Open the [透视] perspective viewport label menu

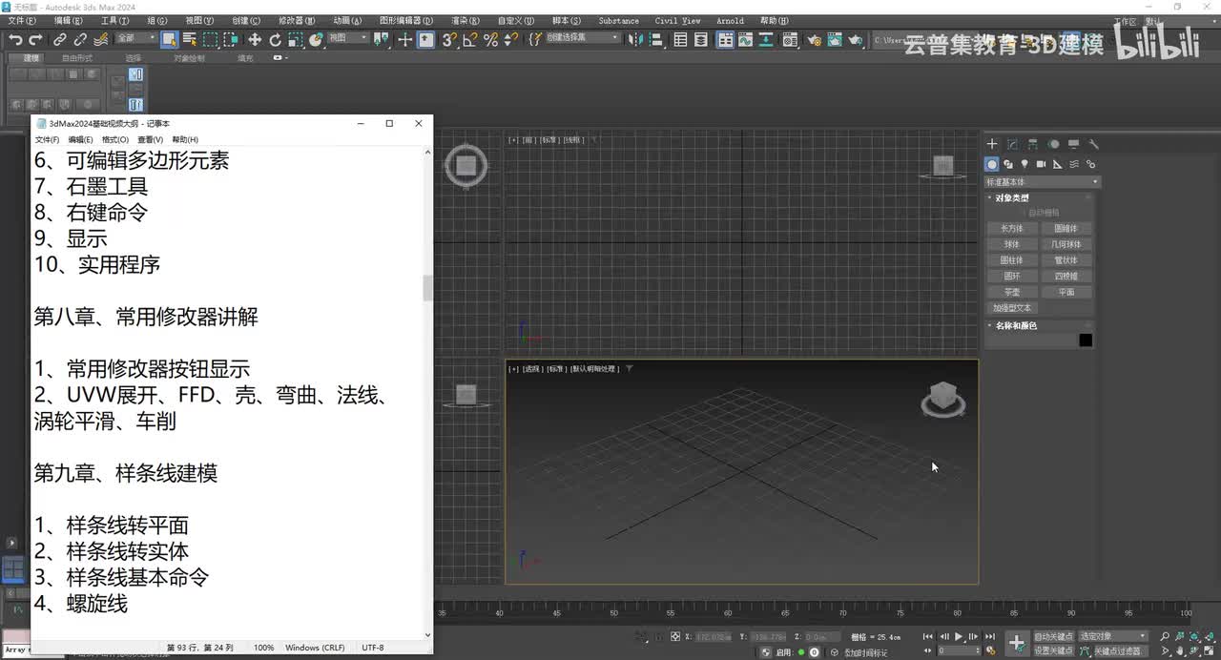click(532, 368)
